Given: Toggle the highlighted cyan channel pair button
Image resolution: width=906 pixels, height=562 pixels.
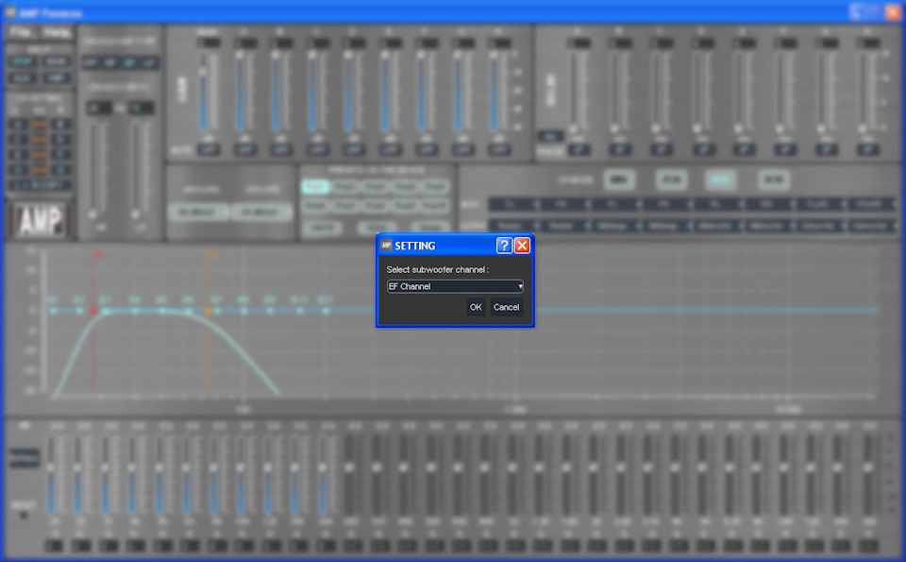Looking at the screenshot, I should click(x=720, y=179).
